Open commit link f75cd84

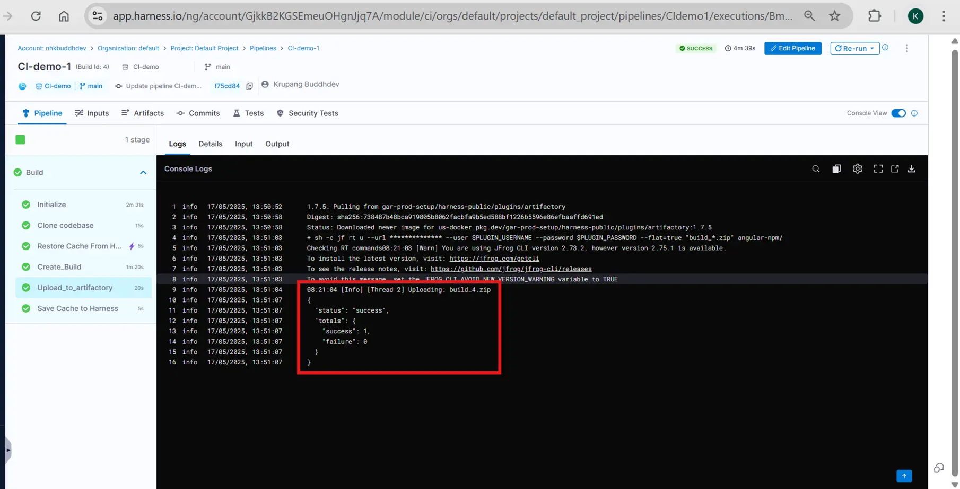[227, 86]
